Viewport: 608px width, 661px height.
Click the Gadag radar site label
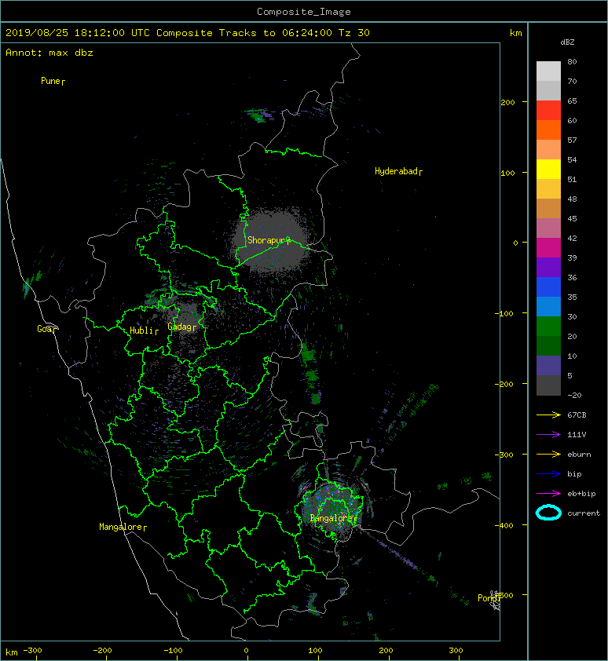click(182, 327)
